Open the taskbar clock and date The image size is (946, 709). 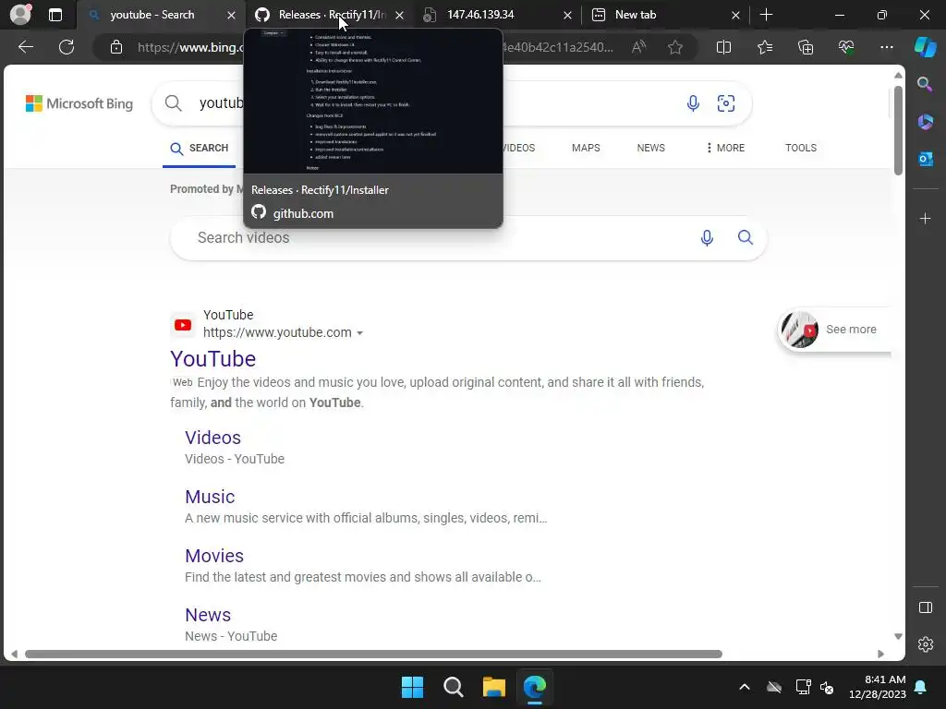click(x=878, y=687)
